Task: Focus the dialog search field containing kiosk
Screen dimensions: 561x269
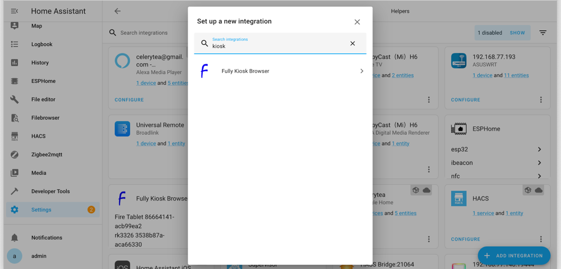Action: [280, 43]
